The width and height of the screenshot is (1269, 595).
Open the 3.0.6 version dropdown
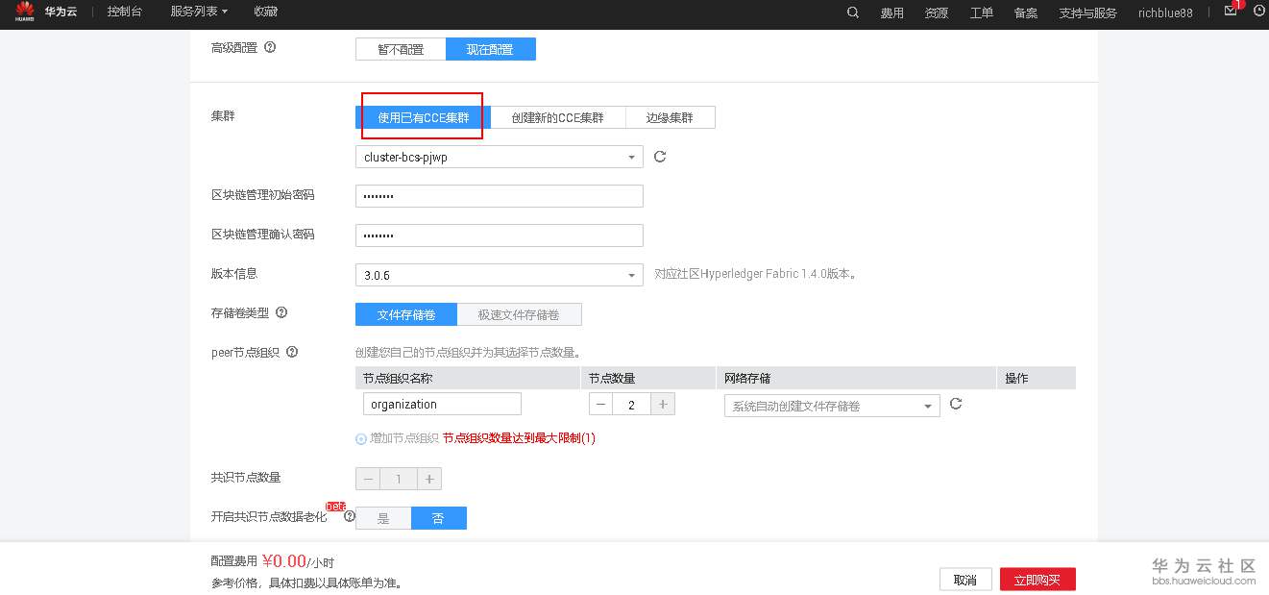500,275
